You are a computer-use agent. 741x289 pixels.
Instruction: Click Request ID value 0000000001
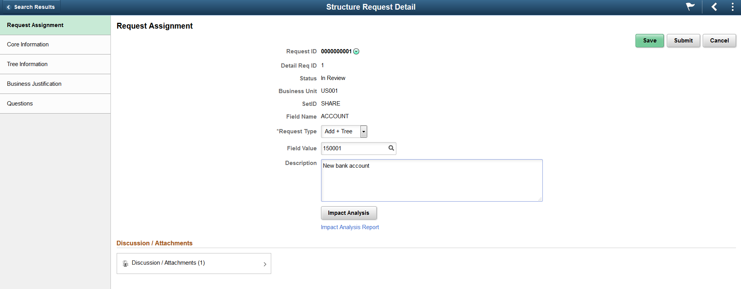tap(336, 51)
